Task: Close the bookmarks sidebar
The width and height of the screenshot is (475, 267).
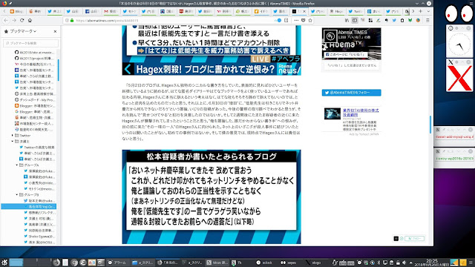Action: (x=55, y=31)
